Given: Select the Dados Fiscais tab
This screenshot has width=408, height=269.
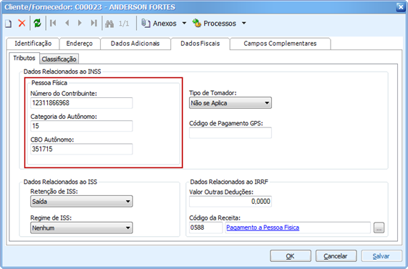Looking at the screenshot, I should click(200, 44).
